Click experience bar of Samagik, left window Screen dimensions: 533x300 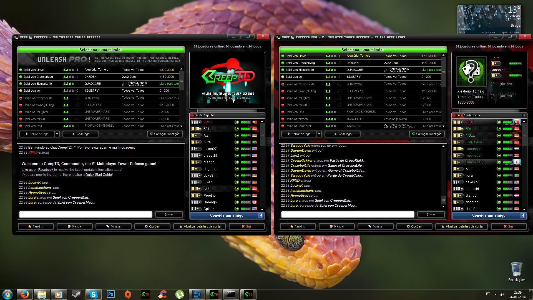tap(245, 202)
